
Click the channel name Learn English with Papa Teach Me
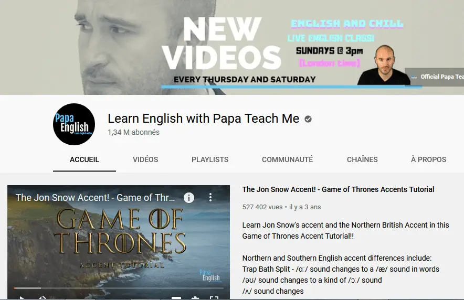(203, 119)
